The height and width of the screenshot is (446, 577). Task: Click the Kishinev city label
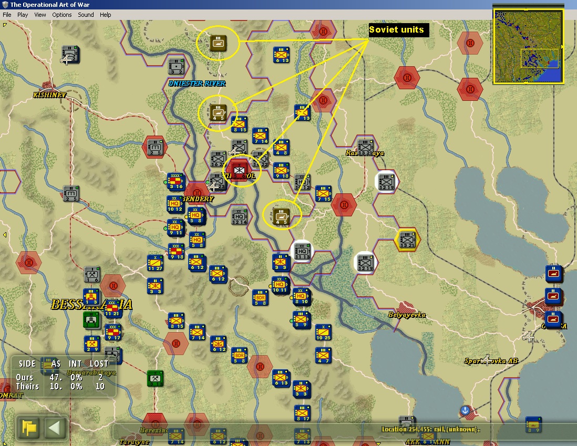[x=50, y=95]
